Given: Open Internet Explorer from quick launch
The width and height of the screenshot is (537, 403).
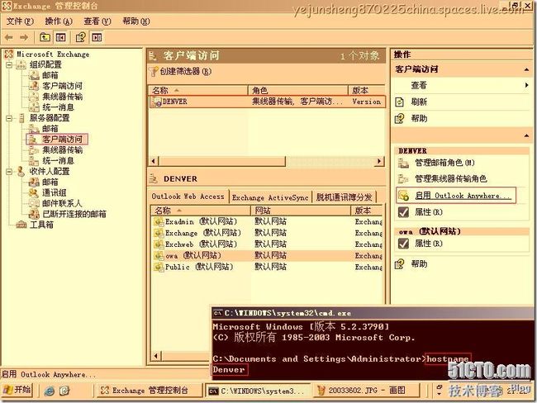Looking at the screenshot, I should (50, 391).
